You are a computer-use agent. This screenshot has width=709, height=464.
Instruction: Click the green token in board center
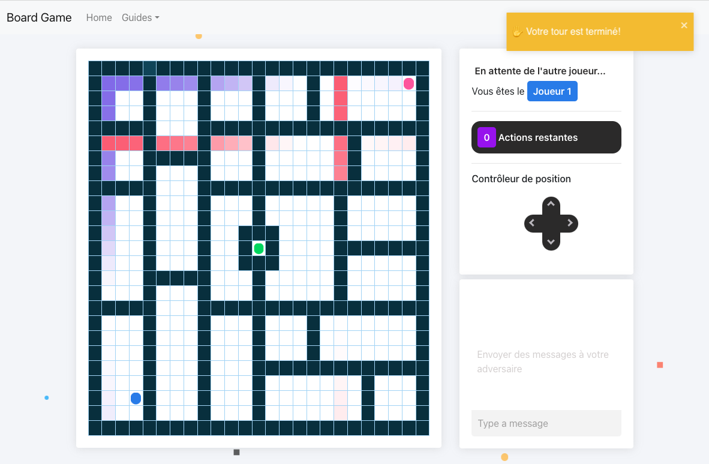[259, 248]
